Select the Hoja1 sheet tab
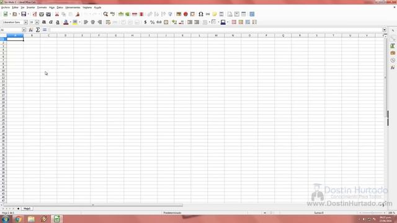Image resolution: width=397 pixels, height=223 pixels. click(x=27, y=209)
